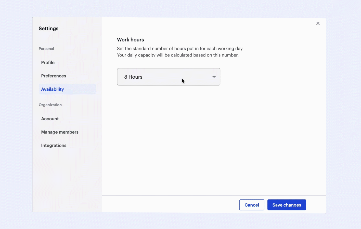Click the footer bar left of Cancel
361x229 pixels.
tap(168, 204)
